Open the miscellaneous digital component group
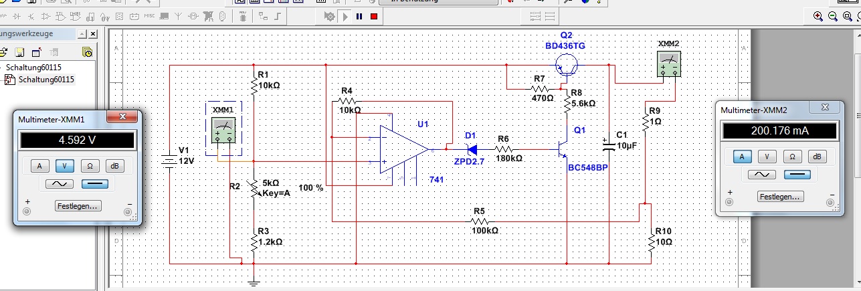This screenshot has width=861, height=291. [90, 17]
